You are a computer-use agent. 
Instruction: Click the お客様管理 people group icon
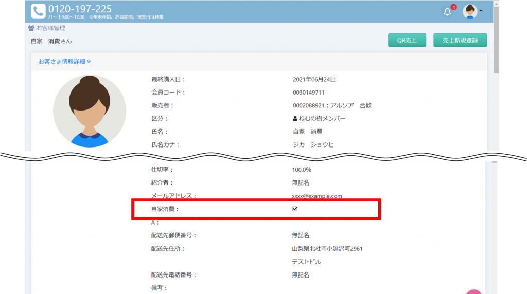(31, 28)
